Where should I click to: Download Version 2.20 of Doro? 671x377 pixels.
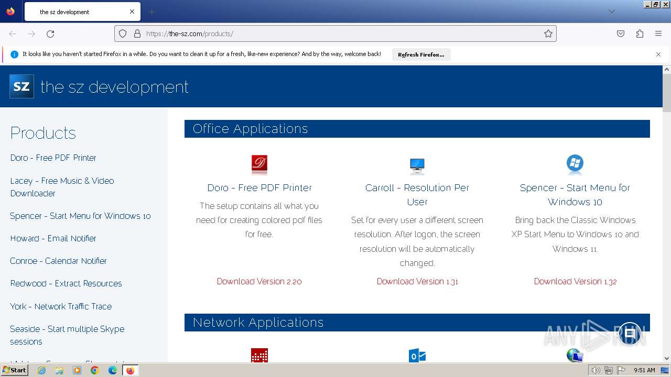pyautogui.click(x=259, y=281)
